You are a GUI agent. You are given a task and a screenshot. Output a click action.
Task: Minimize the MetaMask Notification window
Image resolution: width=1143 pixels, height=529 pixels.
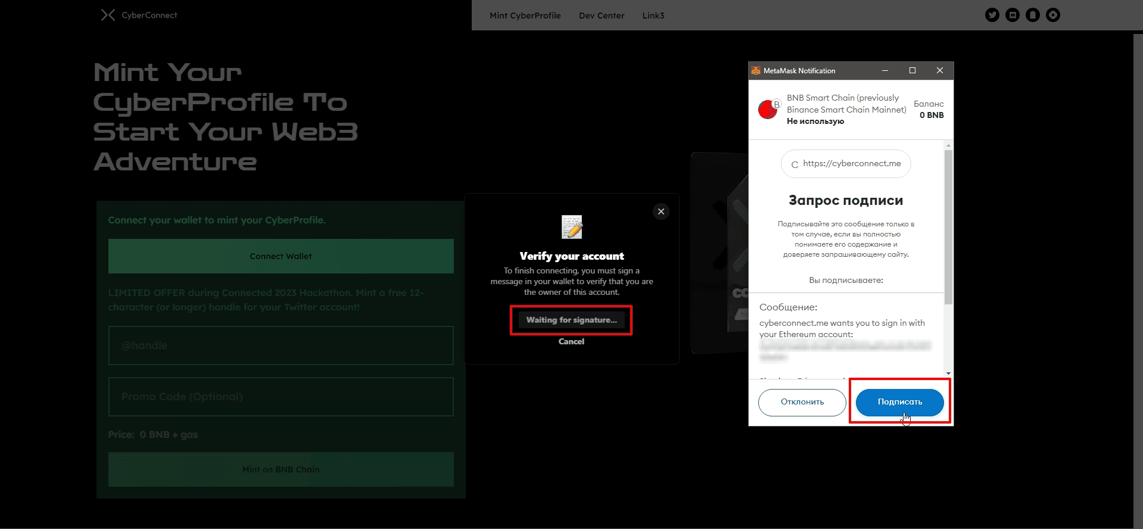tap(885, 70)
